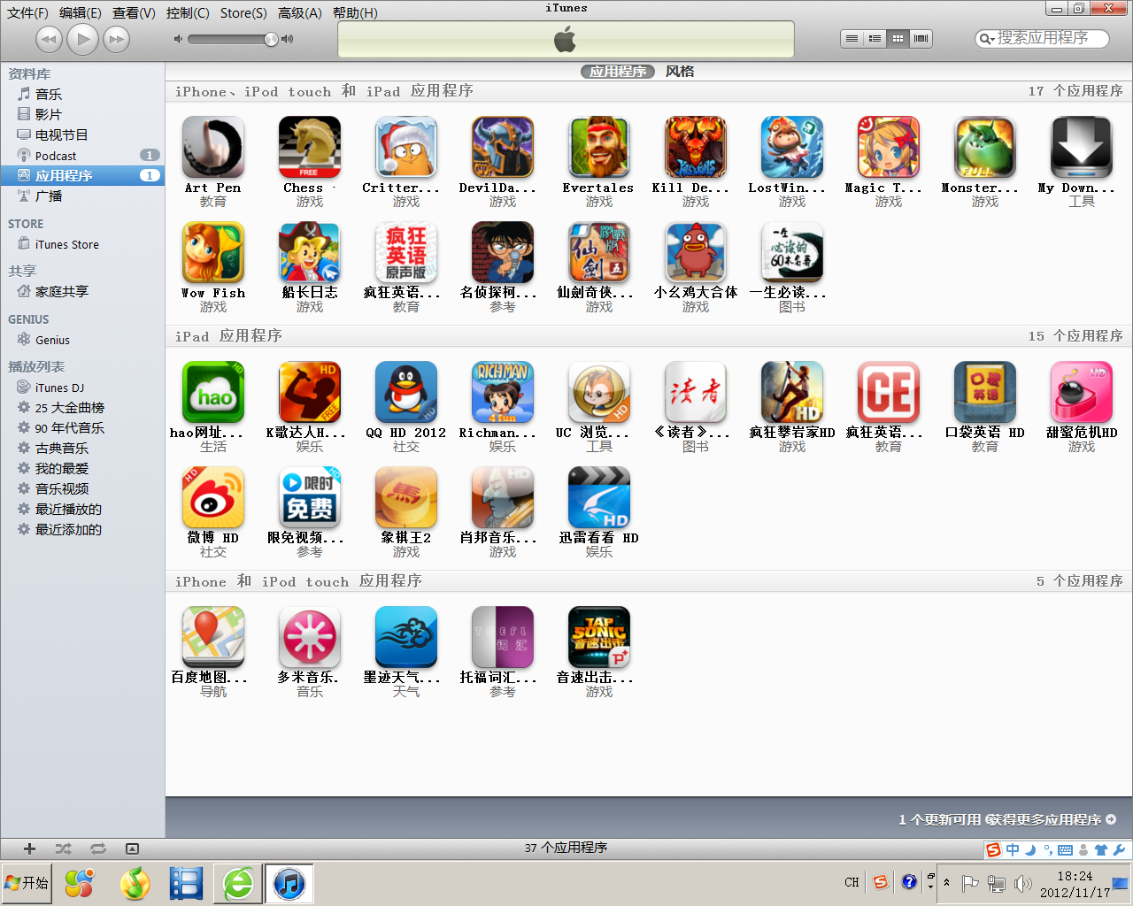Switch to grid view mode
The height and width of the screenshot is (906, 1133).
pos(898,38)
